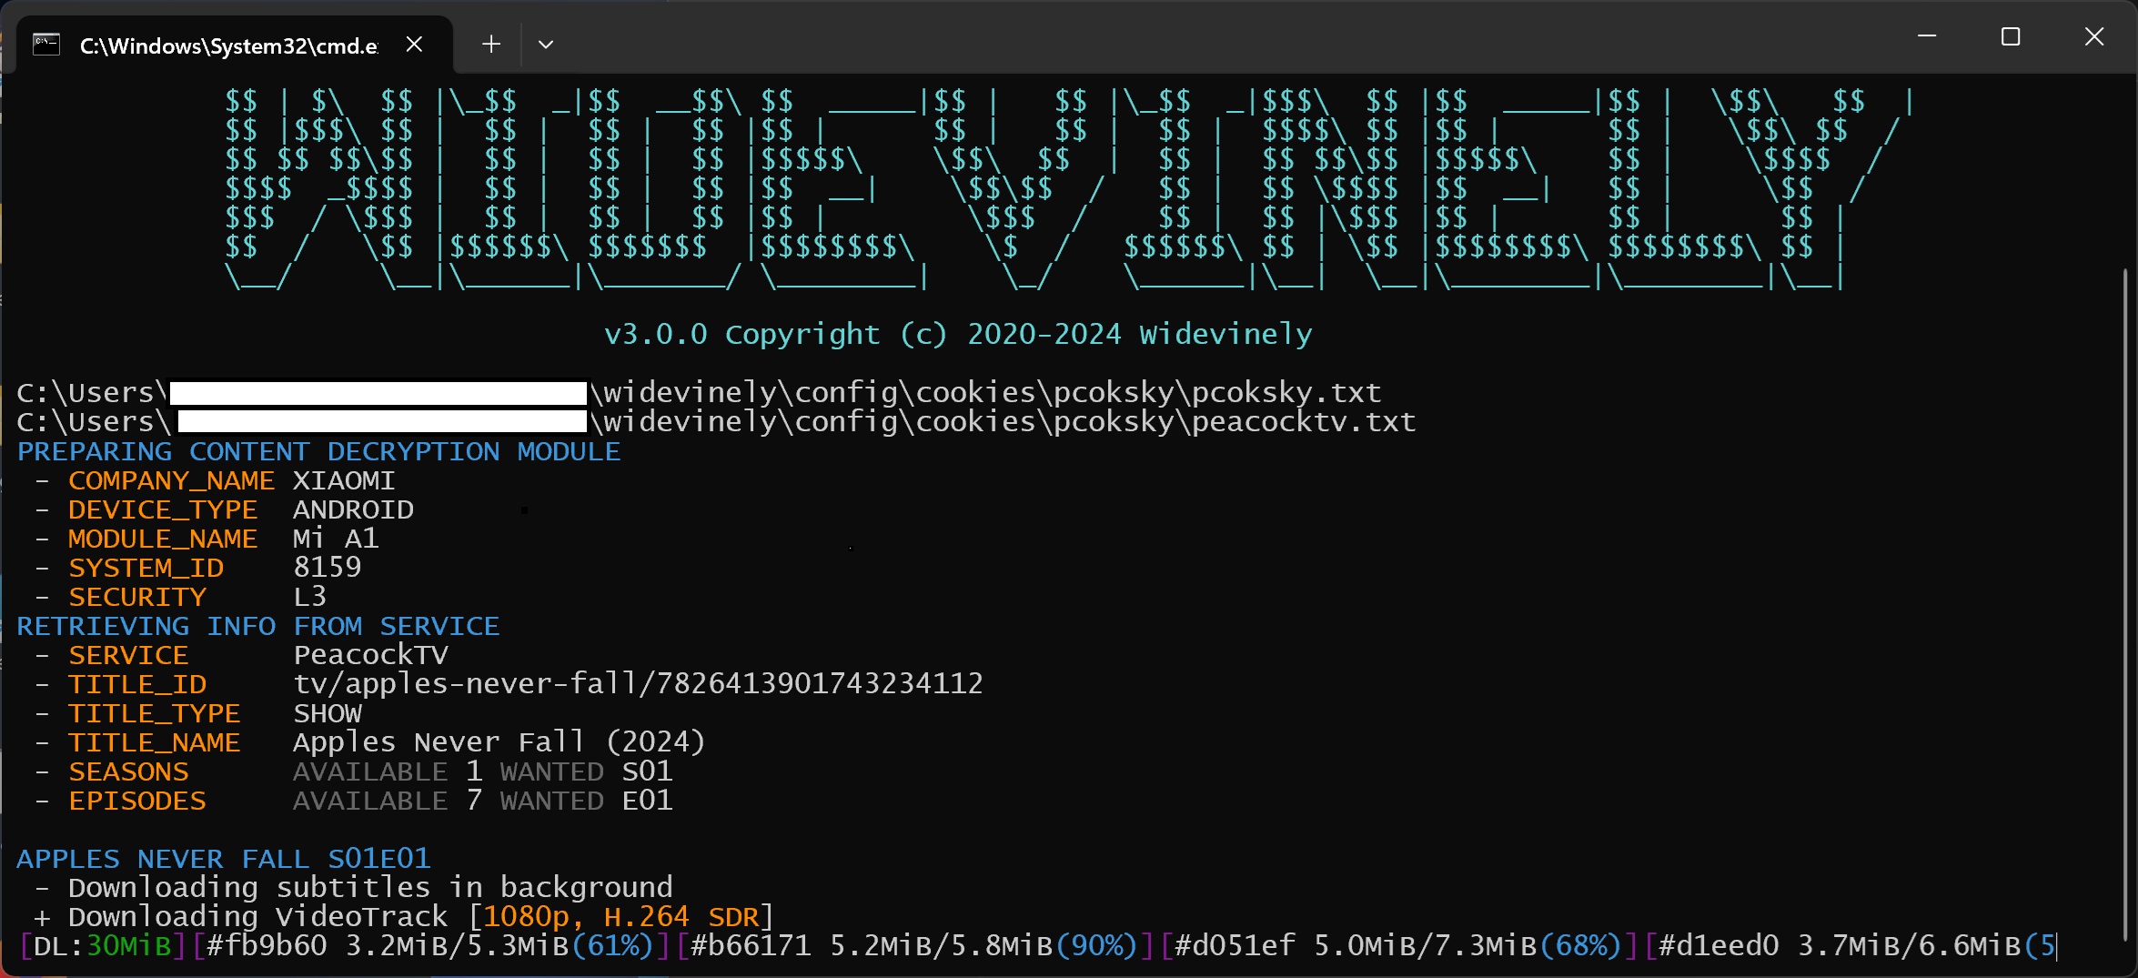2138x978 pixels.
Task: Click the PREPARING CONTENT DECRYPTION MODULE heading
Action: point(318,451)
